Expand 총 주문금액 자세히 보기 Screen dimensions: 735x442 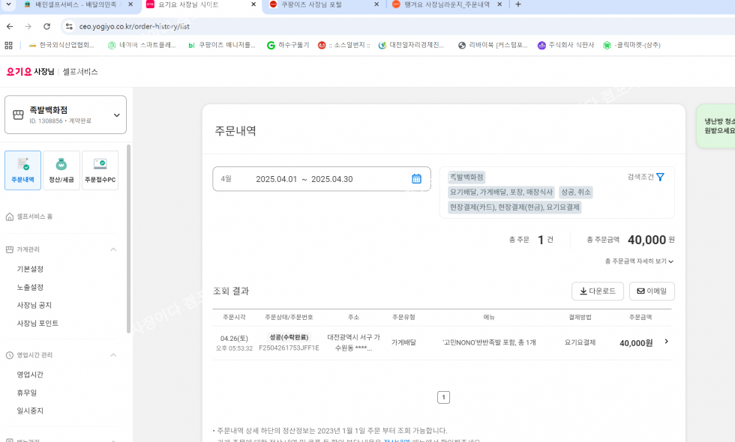click(x=639, y=261)
